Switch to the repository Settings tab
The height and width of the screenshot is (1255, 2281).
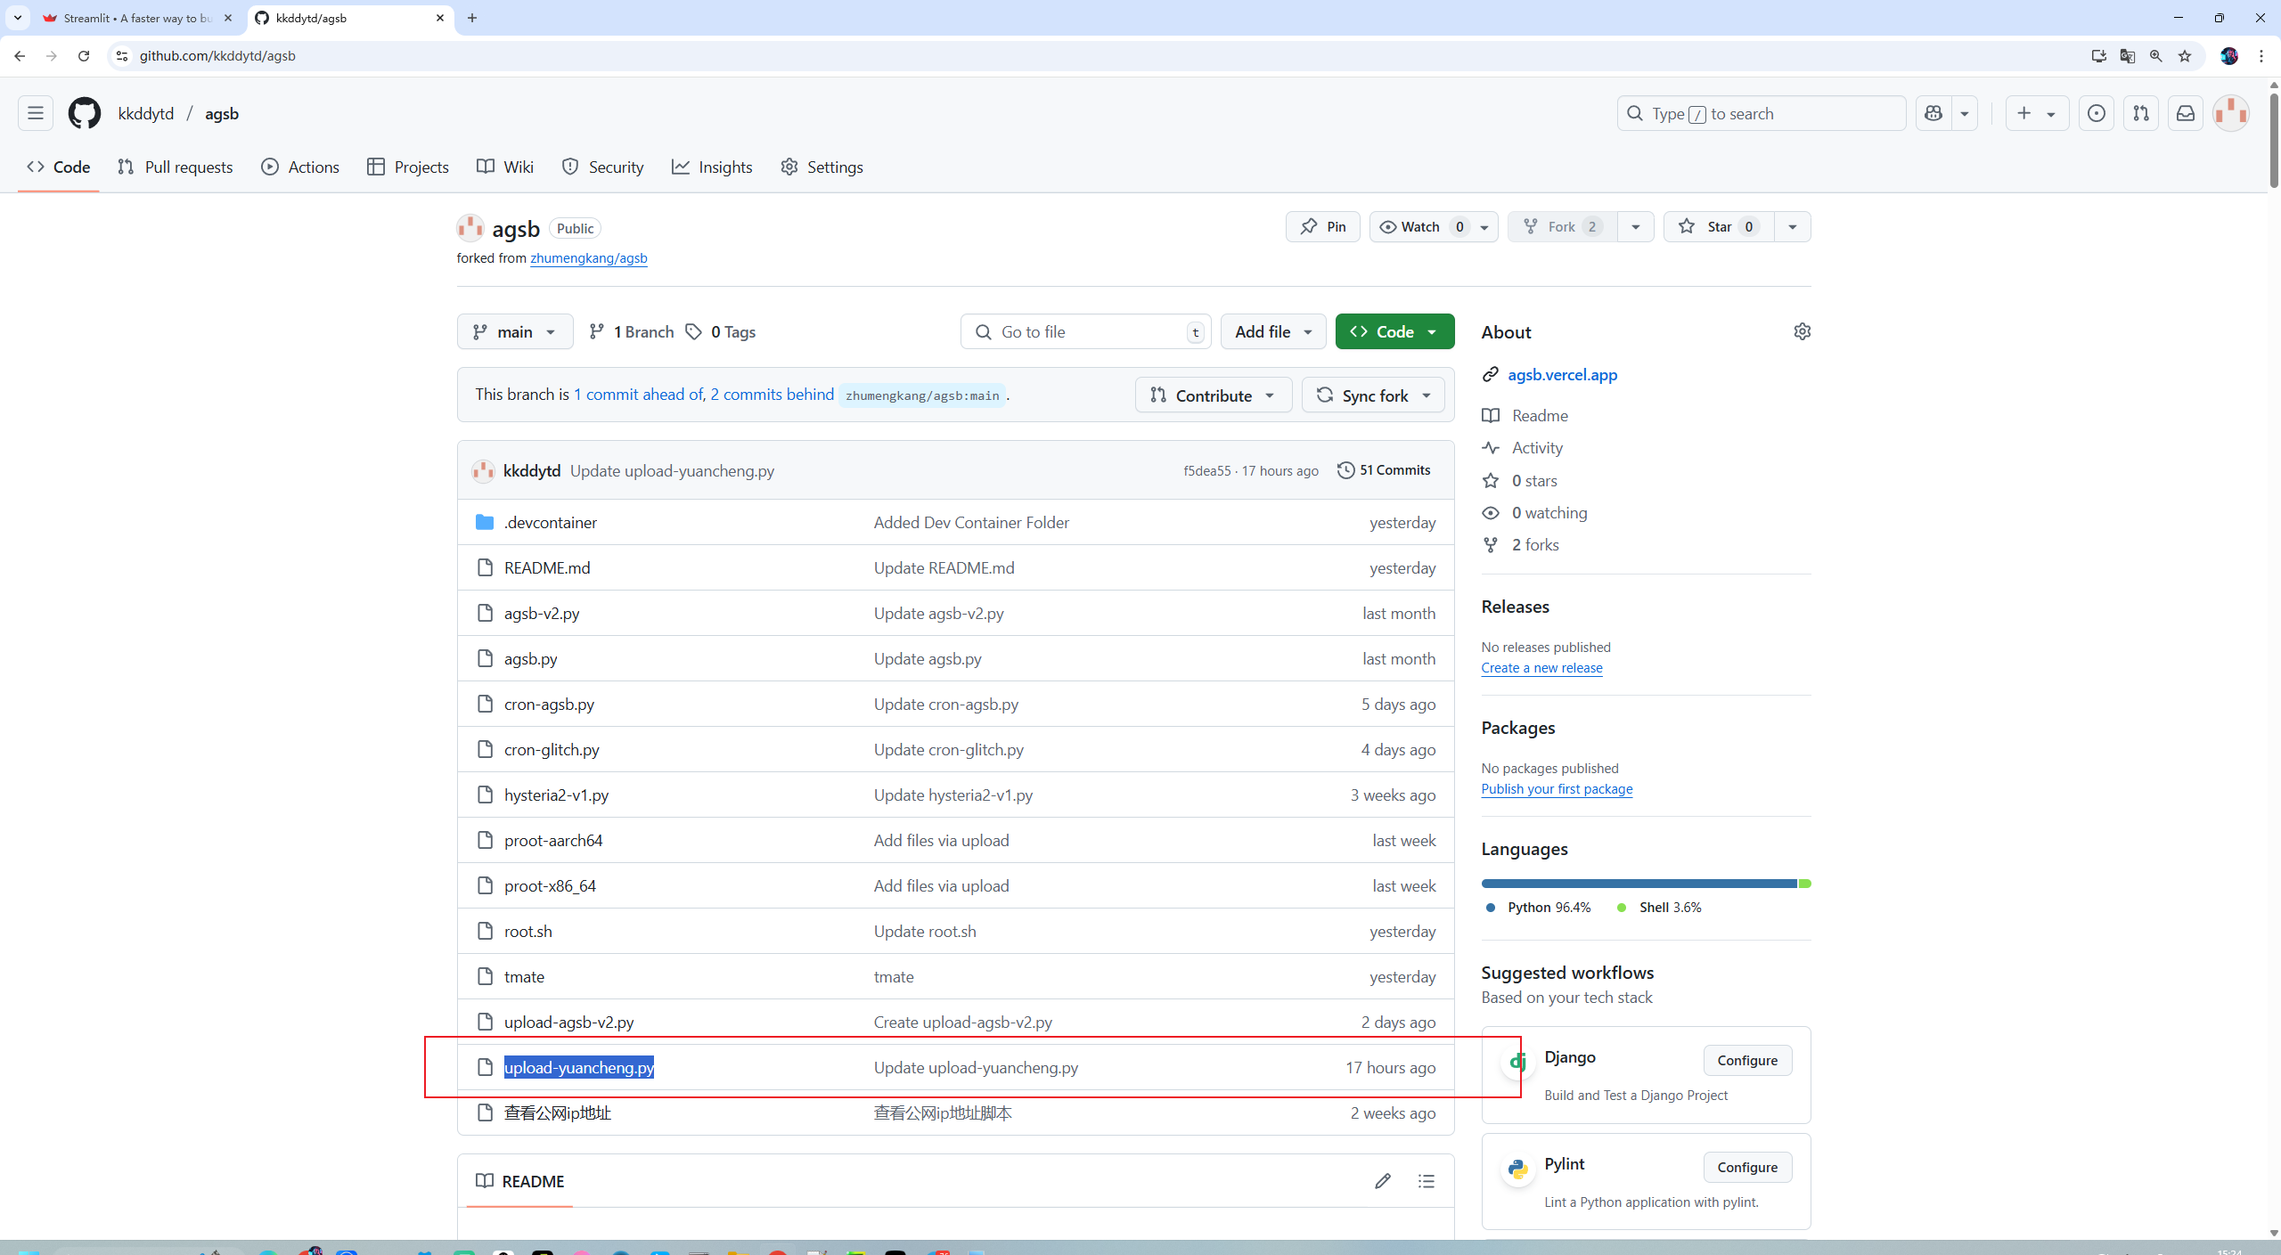click(x=822, y=167)
